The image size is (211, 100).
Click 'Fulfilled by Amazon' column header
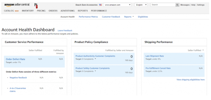(x=59, y=52)
